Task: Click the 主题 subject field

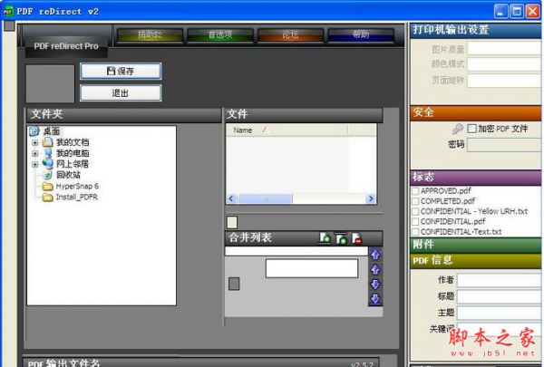Action: tap(499, 313)
